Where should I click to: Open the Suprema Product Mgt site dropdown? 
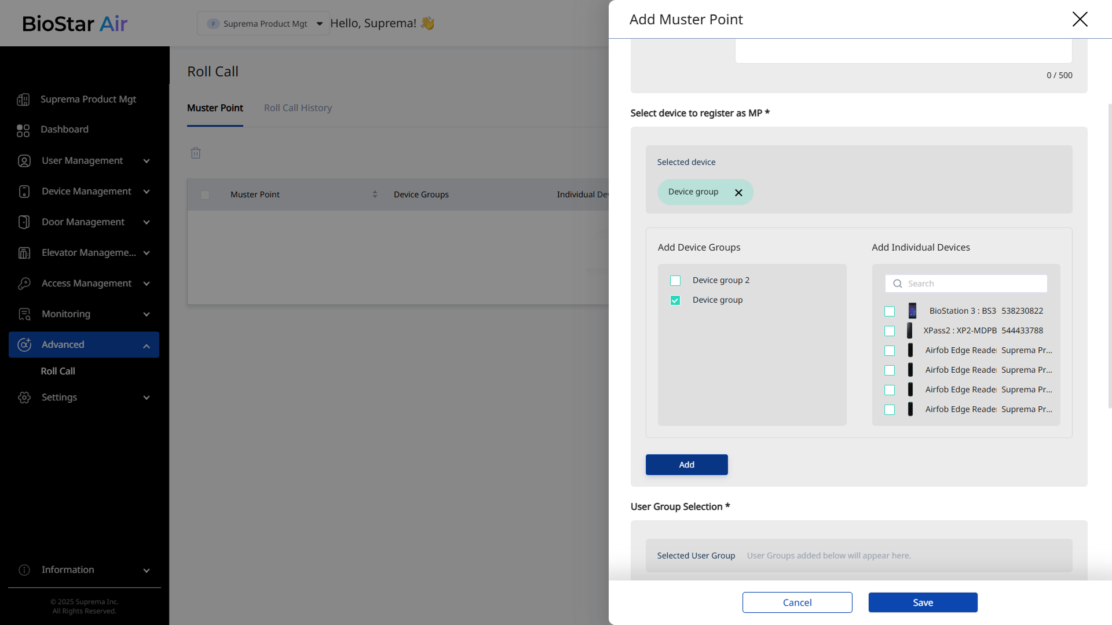coord(264,24)
